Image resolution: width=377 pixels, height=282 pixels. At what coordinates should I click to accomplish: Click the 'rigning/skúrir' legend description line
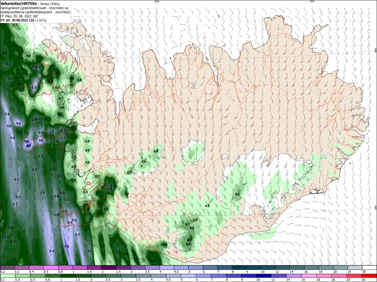[x=35, y=8]
